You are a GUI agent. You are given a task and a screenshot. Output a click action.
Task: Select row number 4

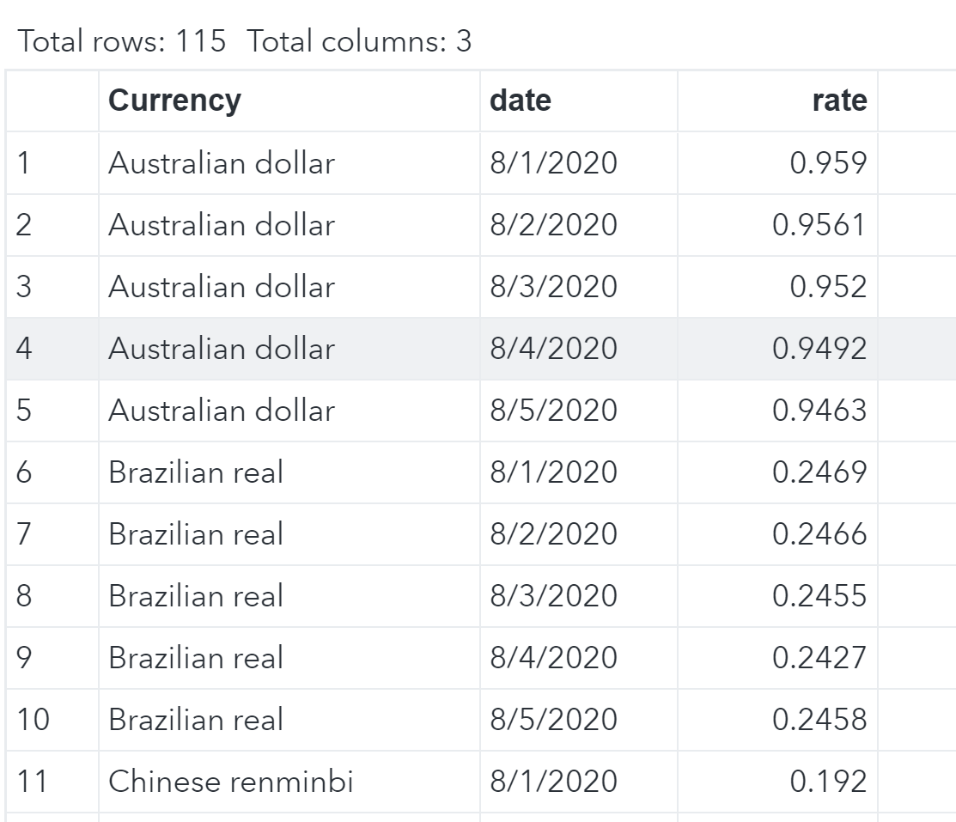pos(24,349)
